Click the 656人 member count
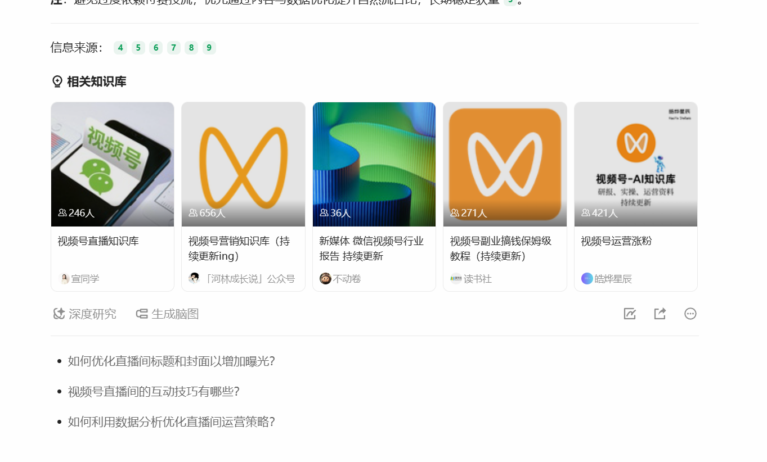 click(x=207, y=213)
